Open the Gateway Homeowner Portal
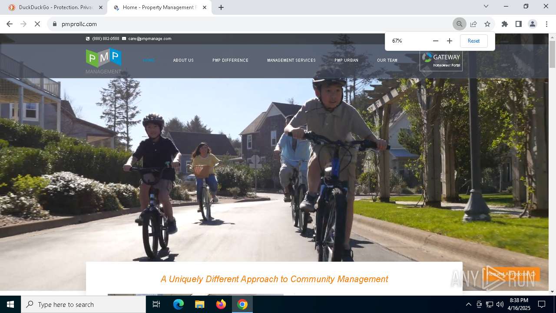The width and height of the screenshot is (556, 313). point(441,61)
